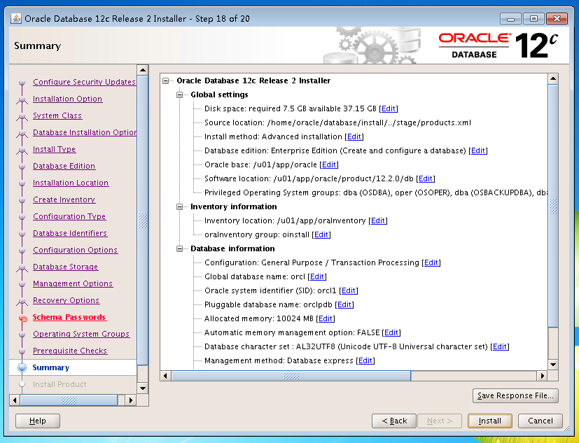Click the summary tree horizontal scrollbar thumb
The width and height of the screenshot is (579, 443).
(x=291, y=376)
